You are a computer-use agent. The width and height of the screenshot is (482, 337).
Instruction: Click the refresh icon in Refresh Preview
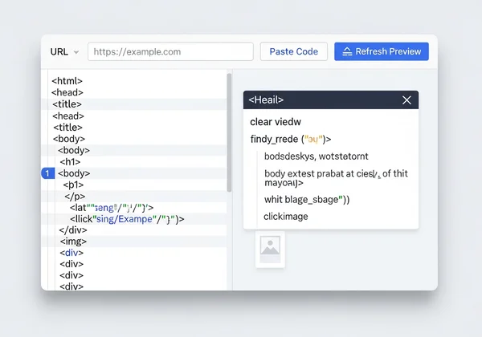pos(347,51)
